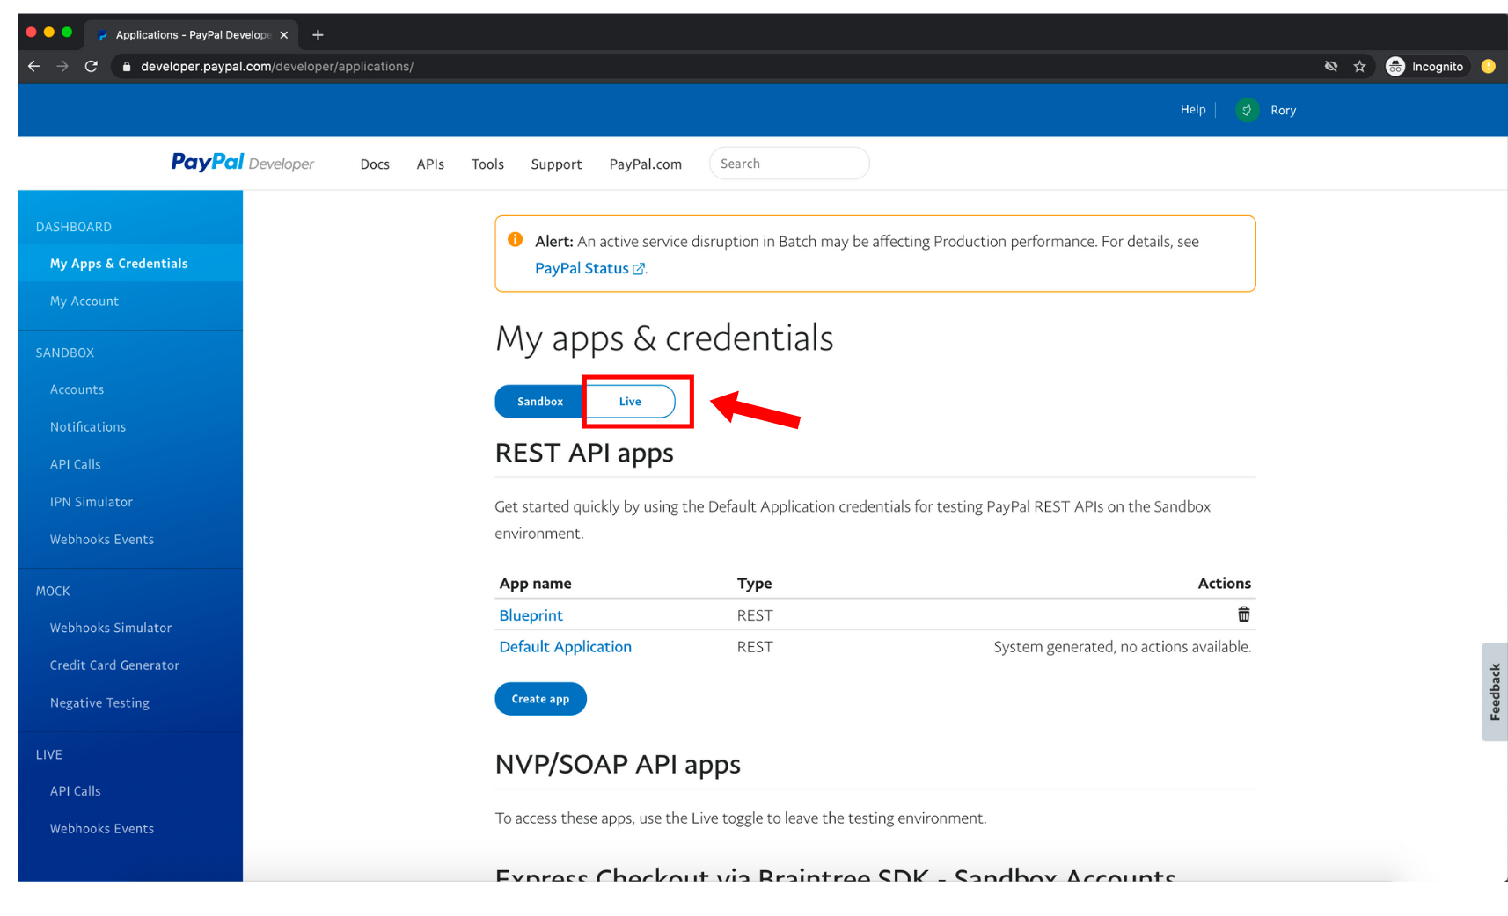Image resolution: width=1508 pixels, height=916 pixels.
Task: Go to PayPal.com nav link
Action: (645, 164)
